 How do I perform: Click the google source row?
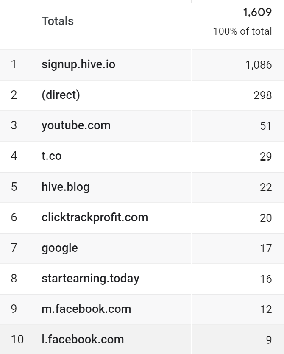[x=60, y=248]
